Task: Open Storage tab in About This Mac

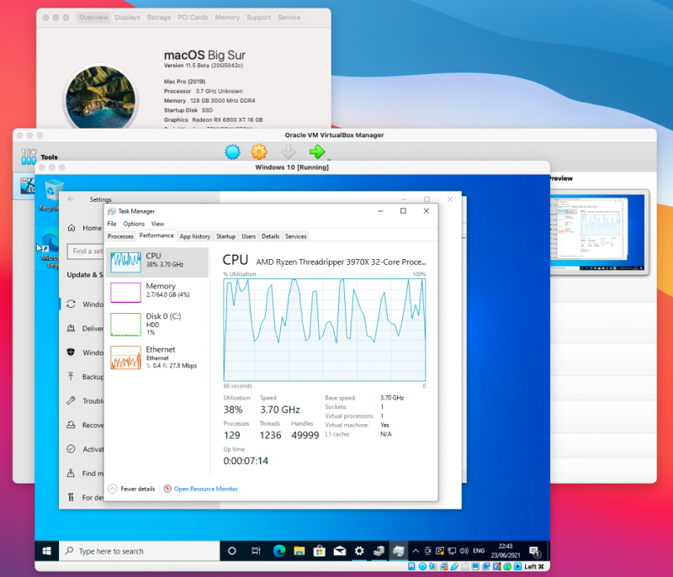Action: [x=159, y=17]
